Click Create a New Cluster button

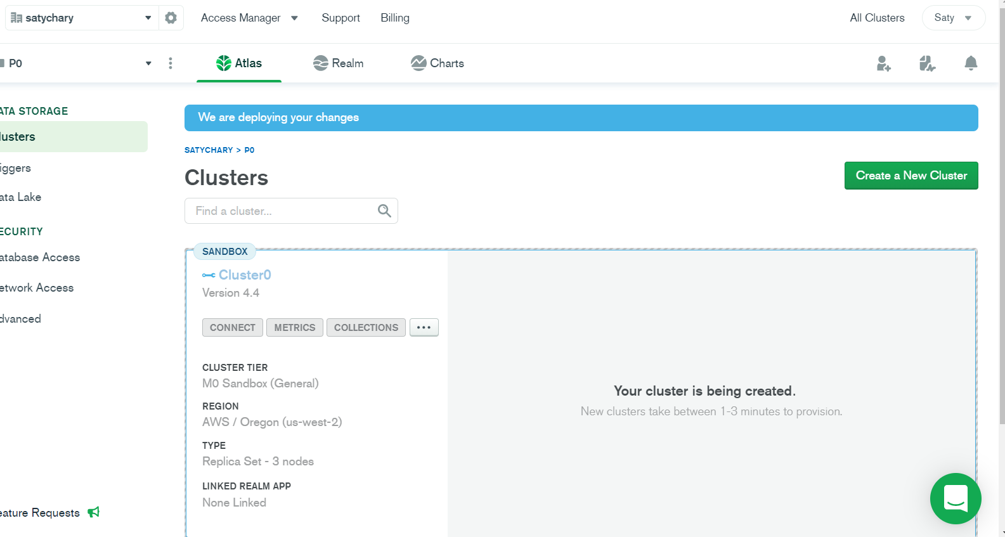click(911, 176)
